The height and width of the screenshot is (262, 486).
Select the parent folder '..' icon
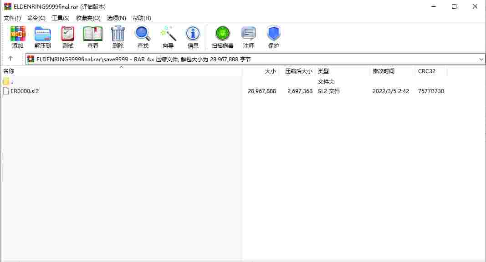(x=6, y=82)
